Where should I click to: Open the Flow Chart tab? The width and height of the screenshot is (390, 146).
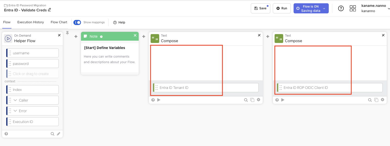59,22
